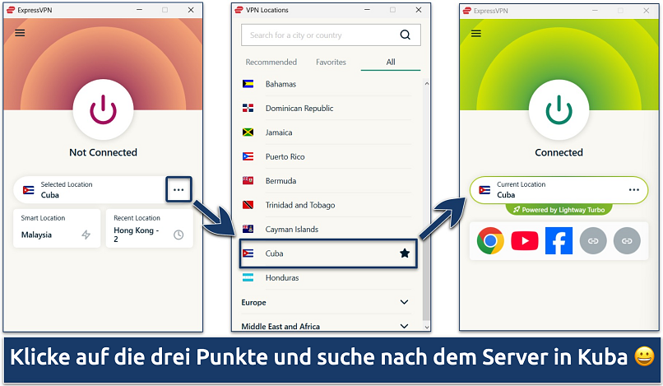The image size is (663, 386).
Task: Click the Honduras flag icon
Action: pos(248,277)
